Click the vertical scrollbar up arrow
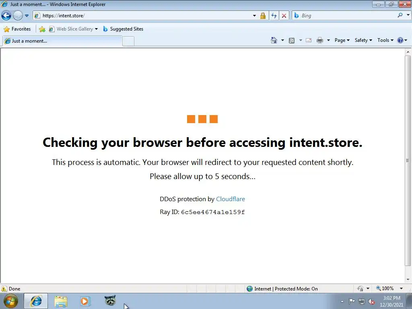Viewport: 412px width, 309px height. pyautogui.click(x=408, y=52)
